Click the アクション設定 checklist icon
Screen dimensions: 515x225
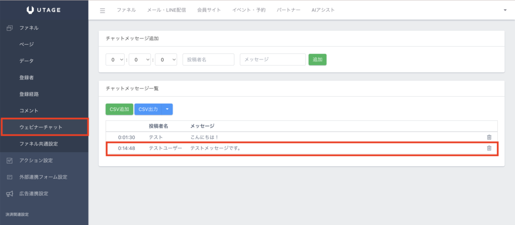(x=10, y=161)
